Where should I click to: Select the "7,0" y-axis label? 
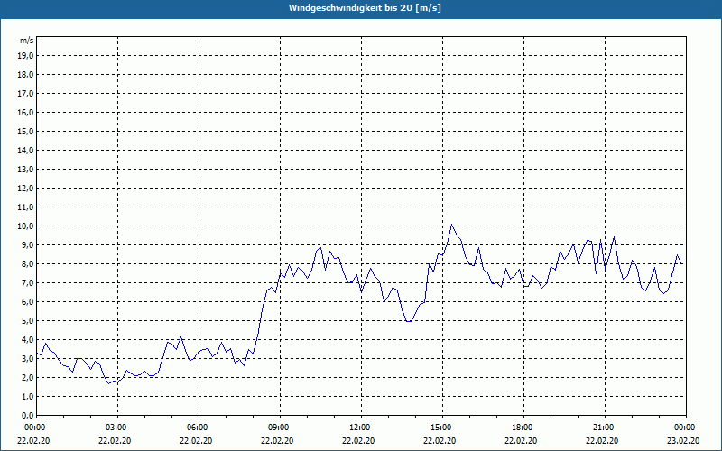(x=27, y=282)
